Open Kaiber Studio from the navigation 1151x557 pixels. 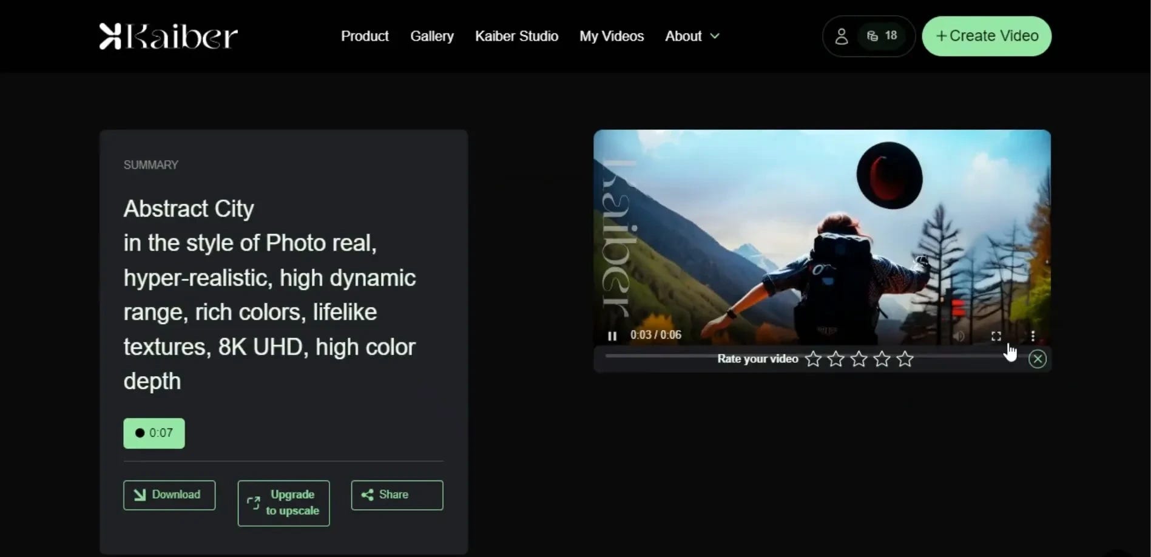pyautogui.click(x=516, y=36)
